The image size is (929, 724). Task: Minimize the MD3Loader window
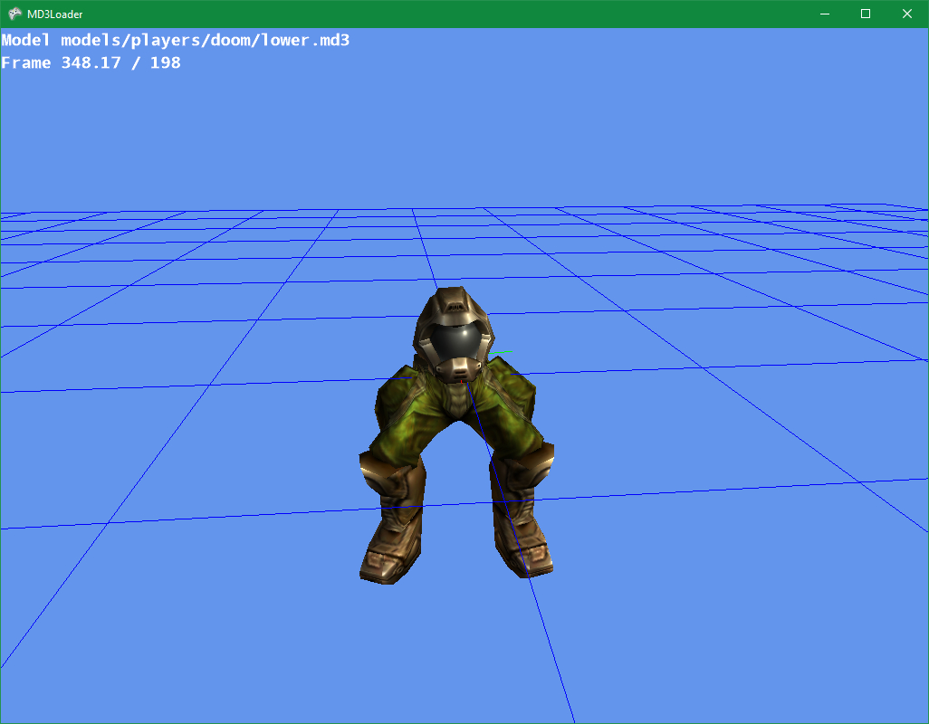coord(825,14)
